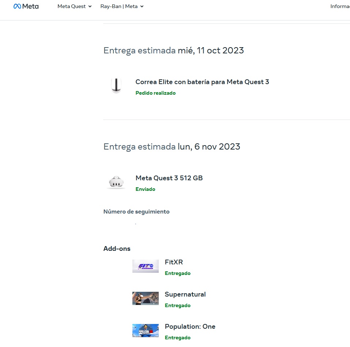Open the Ray-Ban | Meta menu

click(x=122, y=6)
